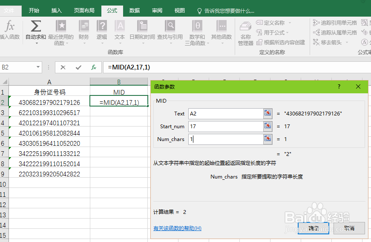This screenshot has height=242, width=371.
Task: Open the Logical (逻辑) functions icon
Action: pos(102,26)
